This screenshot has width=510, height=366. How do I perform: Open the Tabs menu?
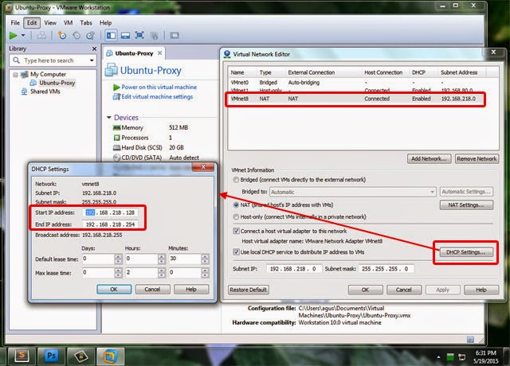pyautogui.click(x=86, y=23)
